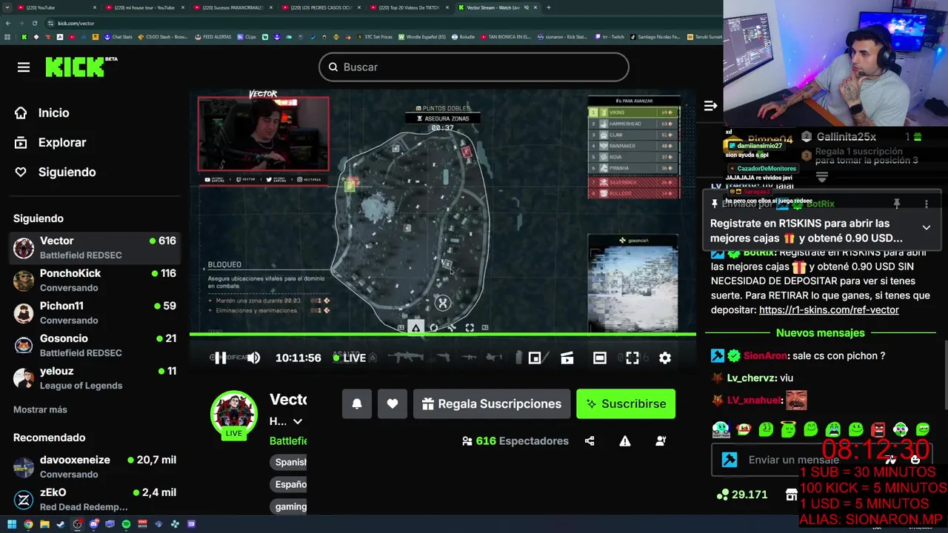Screen dimensions: 948x533
Task: Select the halo green quick emote
Action: coord(788,429)
